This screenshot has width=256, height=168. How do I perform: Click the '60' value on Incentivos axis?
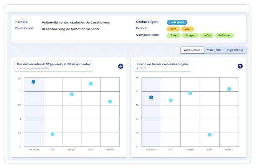click(x=137, y=77)
